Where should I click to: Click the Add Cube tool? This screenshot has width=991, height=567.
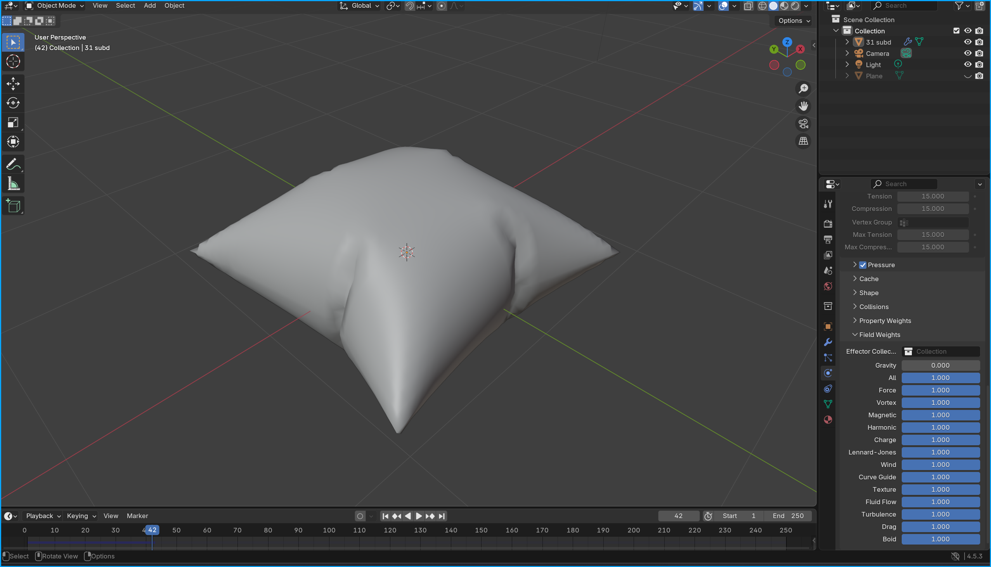click(13, 206)
